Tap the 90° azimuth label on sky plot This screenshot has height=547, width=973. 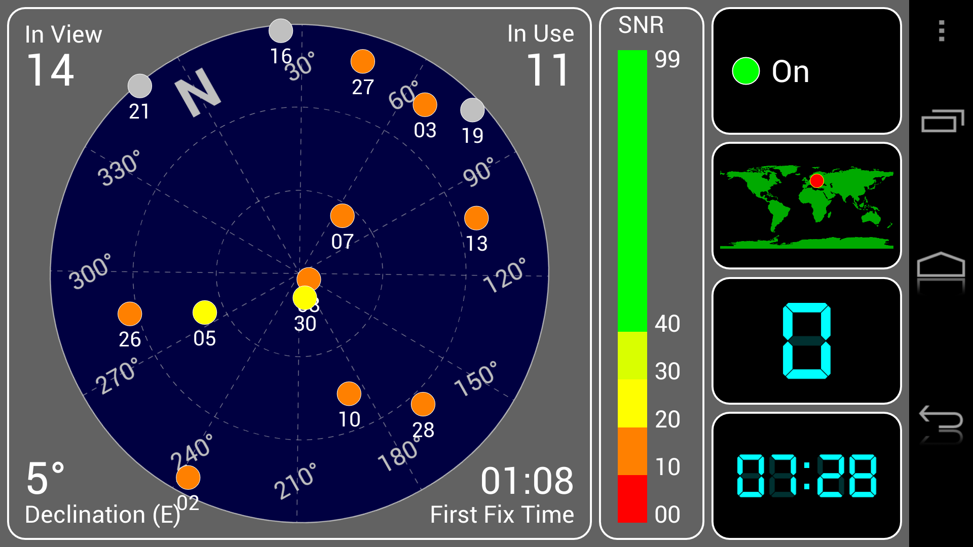pos(478,172)
